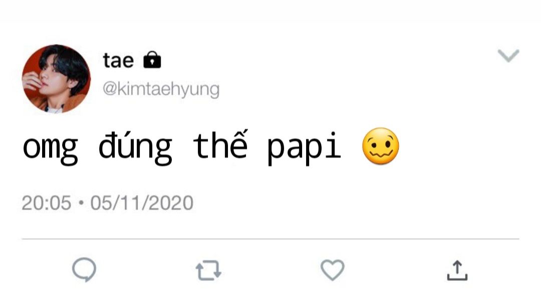Viewport: 541px width, 295px height.
Task: Visit the @kimtaehyung handle link
Action: tap(161, 89)
